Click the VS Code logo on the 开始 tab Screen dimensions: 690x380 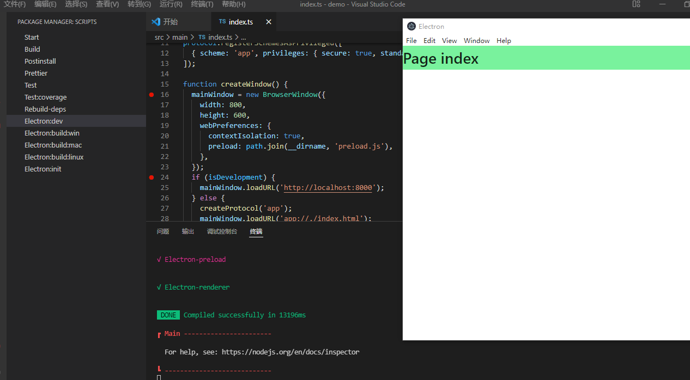click(155, 22)
